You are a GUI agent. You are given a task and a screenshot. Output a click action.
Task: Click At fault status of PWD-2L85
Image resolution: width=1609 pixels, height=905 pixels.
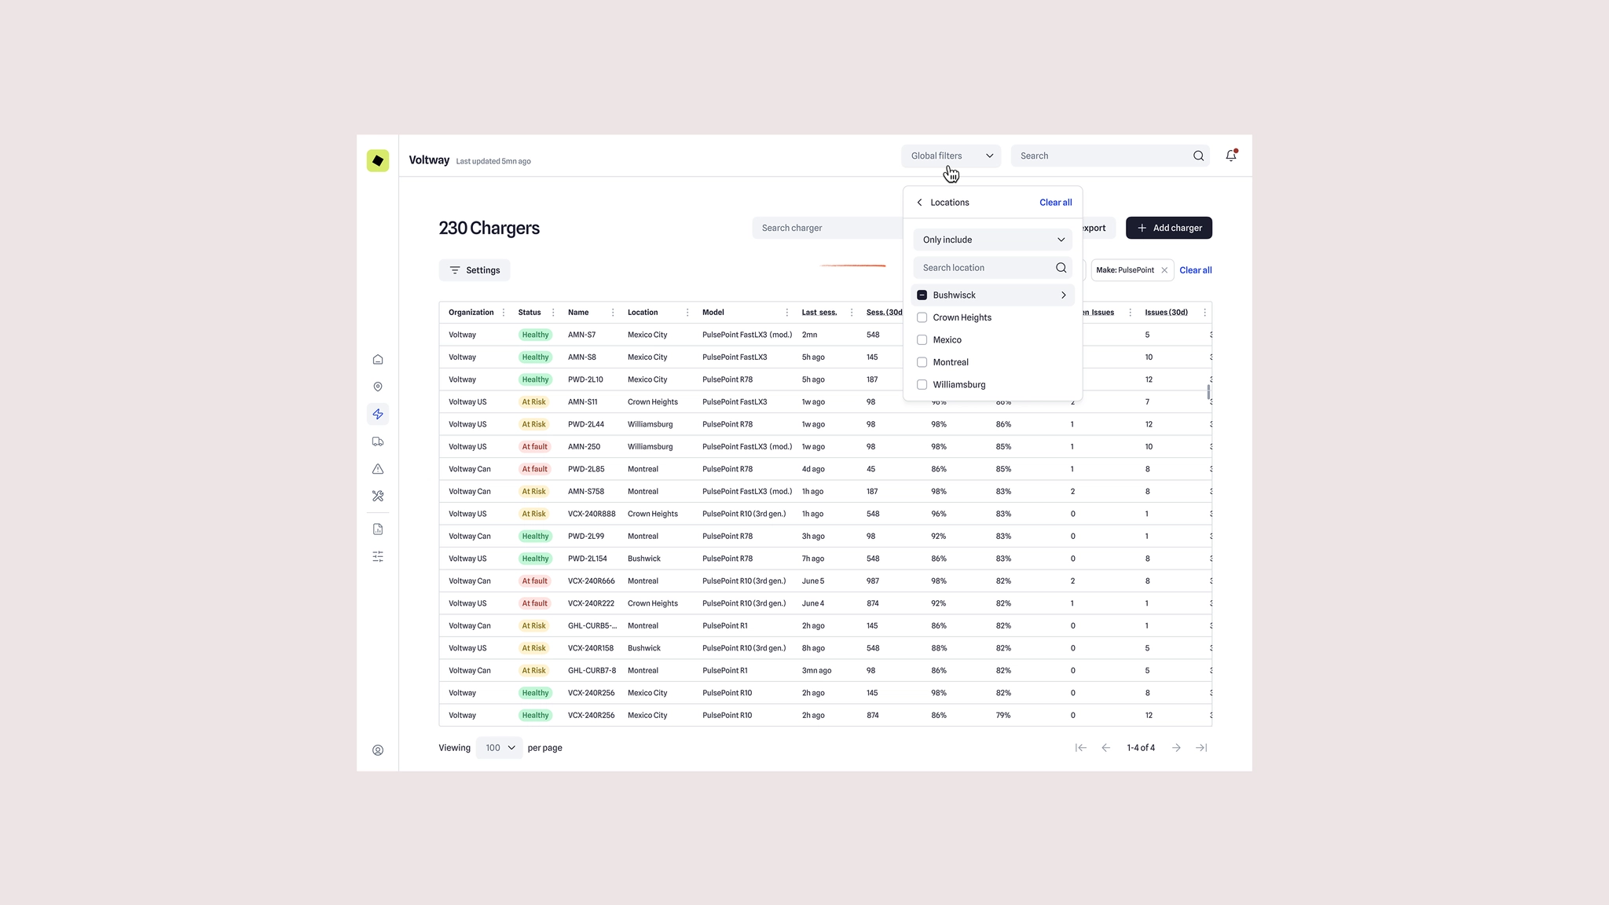pos(534,469)
